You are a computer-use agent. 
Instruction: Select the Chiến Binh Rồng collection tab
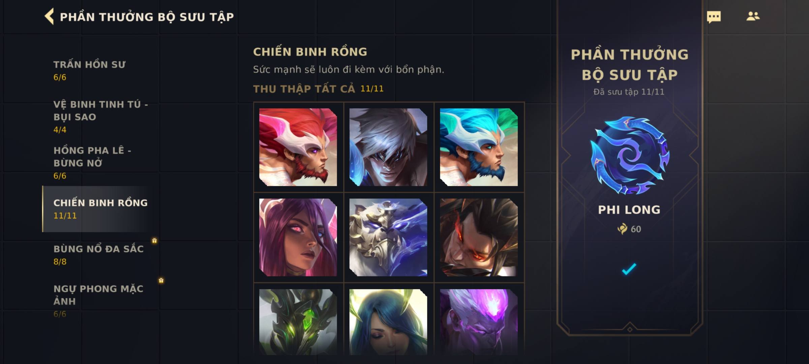tap(100, 209)
